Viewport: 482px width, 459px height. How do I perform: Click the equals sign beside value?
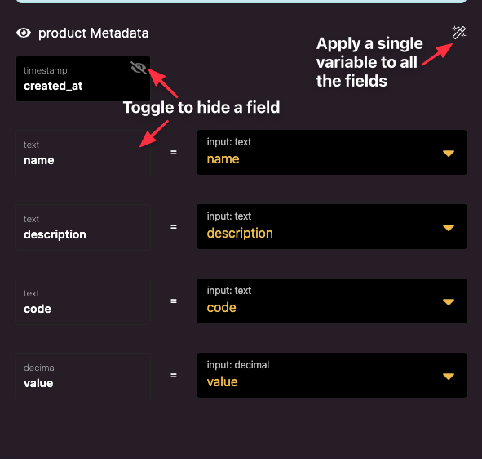(174, 375)
